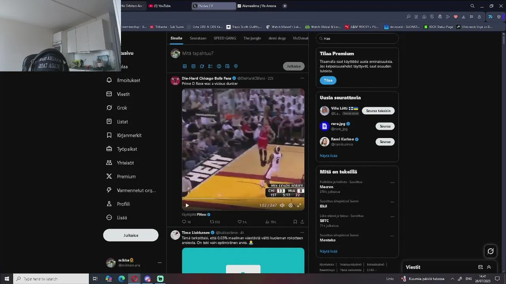
Task: Open video settings gear
Action: point(291,205)
